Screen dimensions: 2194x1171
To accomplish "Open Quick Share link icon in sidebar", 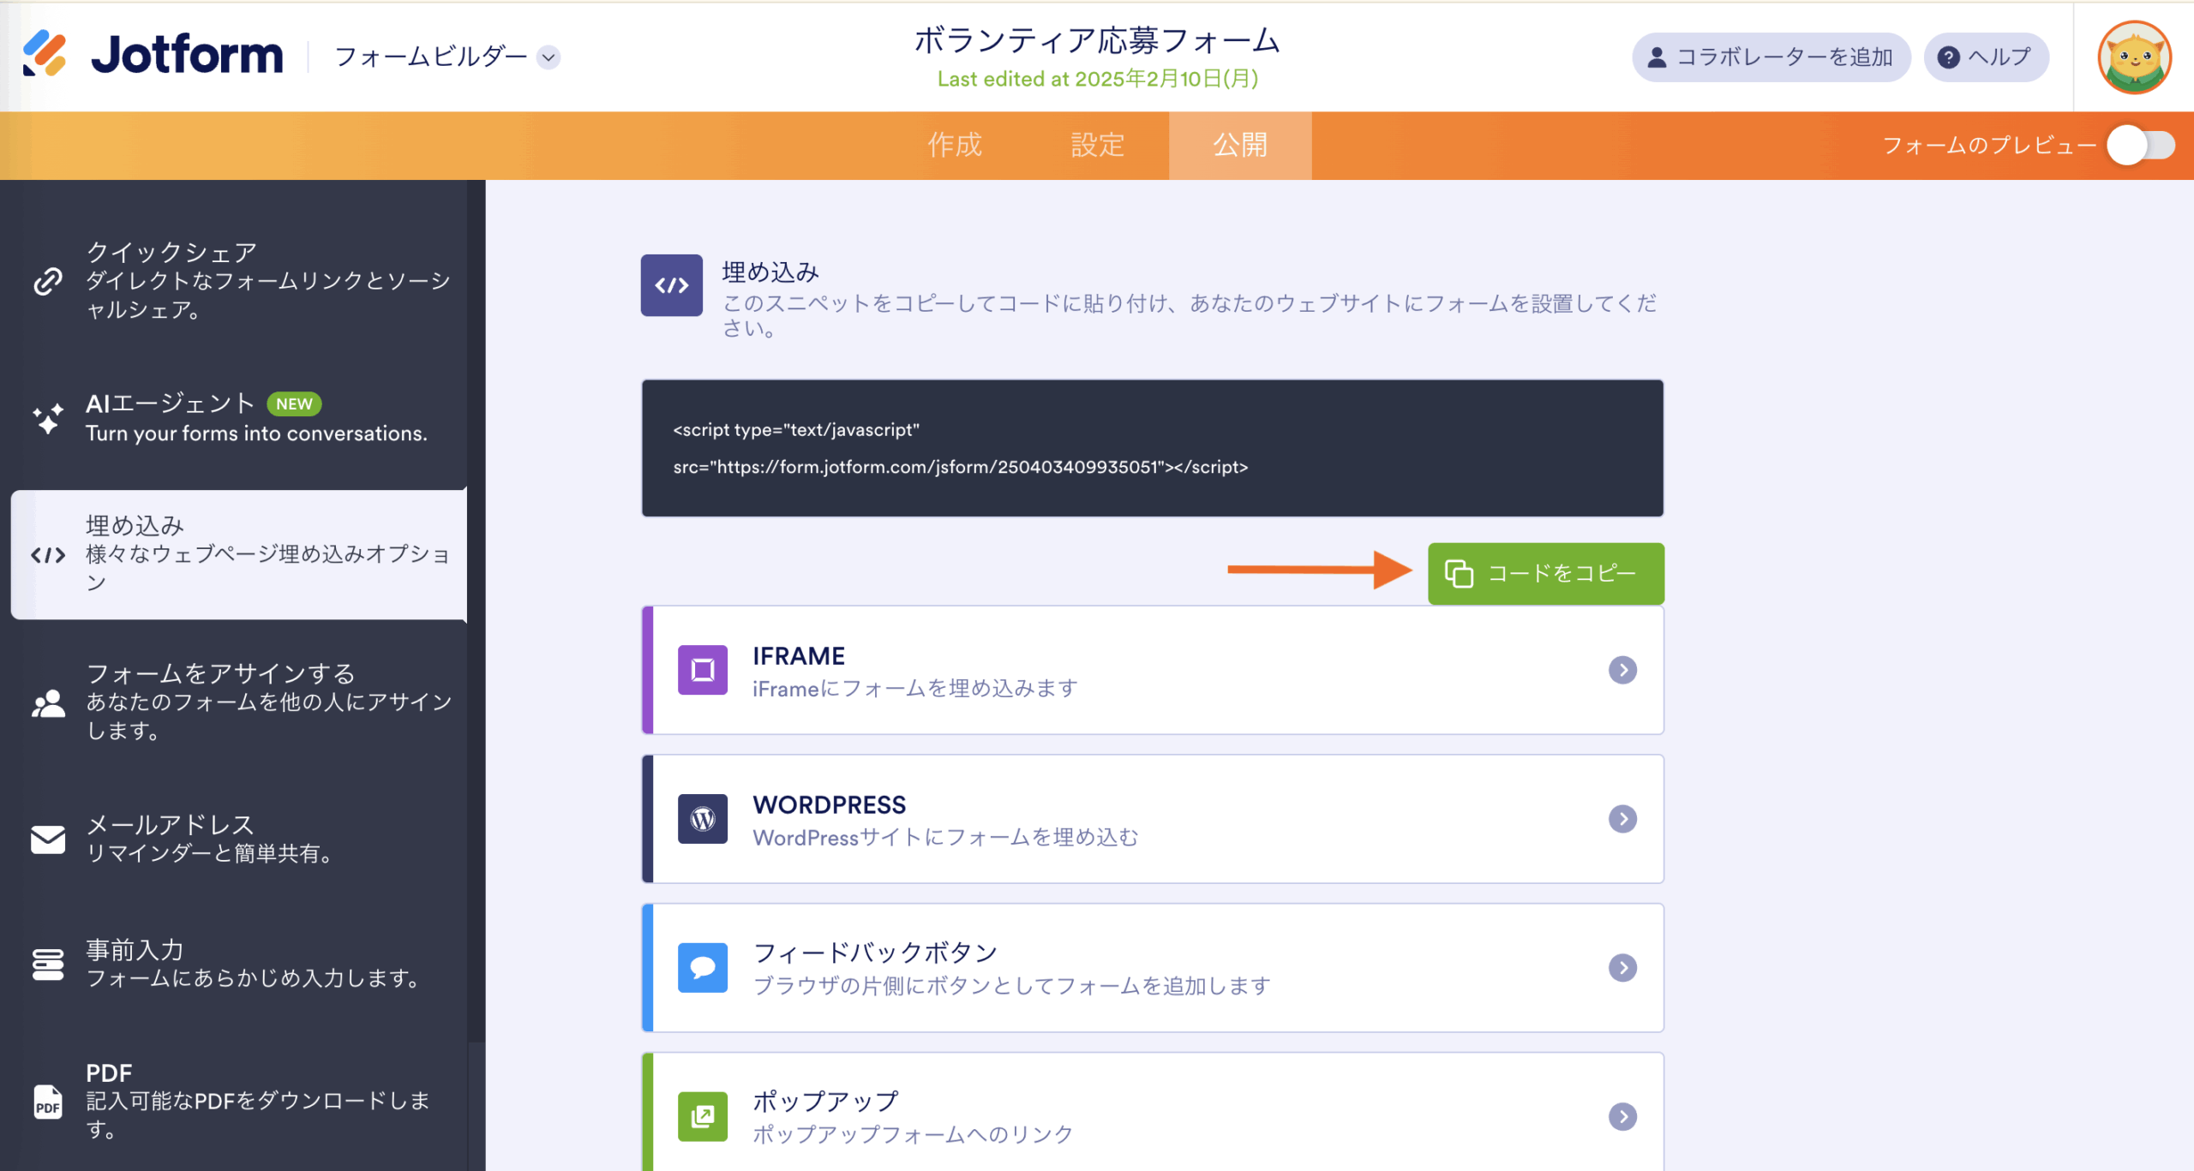I will point(48,280).
